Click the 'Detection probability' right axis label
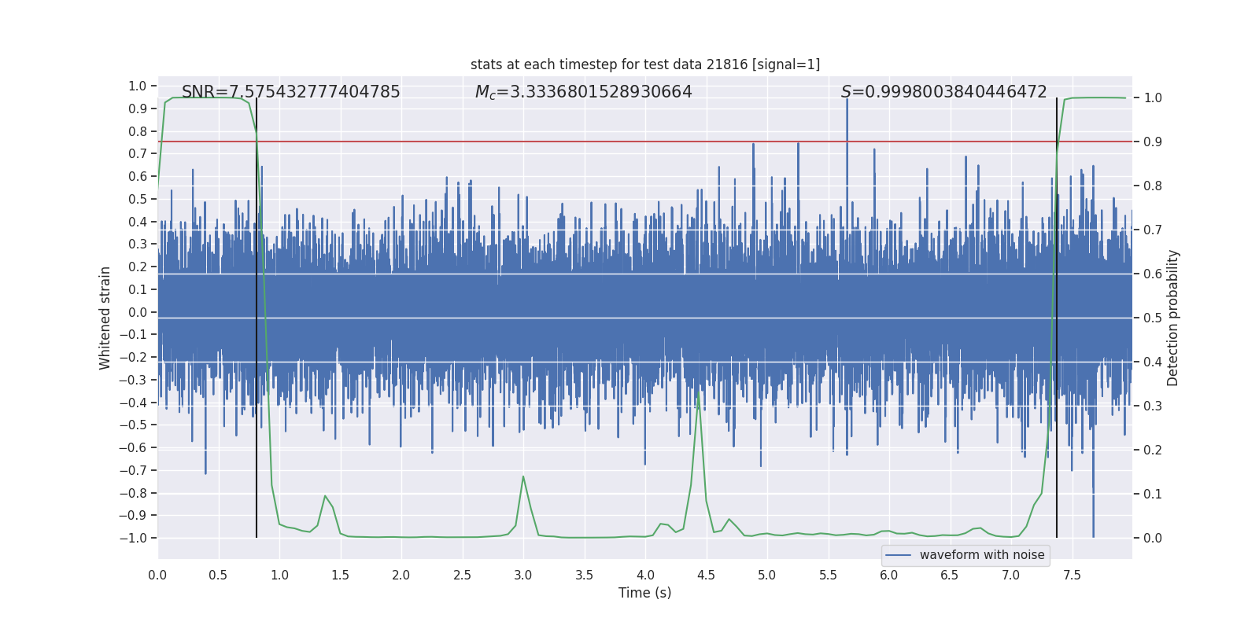This screenshot has width=1259, height=629. click(x=1172, y=318)
